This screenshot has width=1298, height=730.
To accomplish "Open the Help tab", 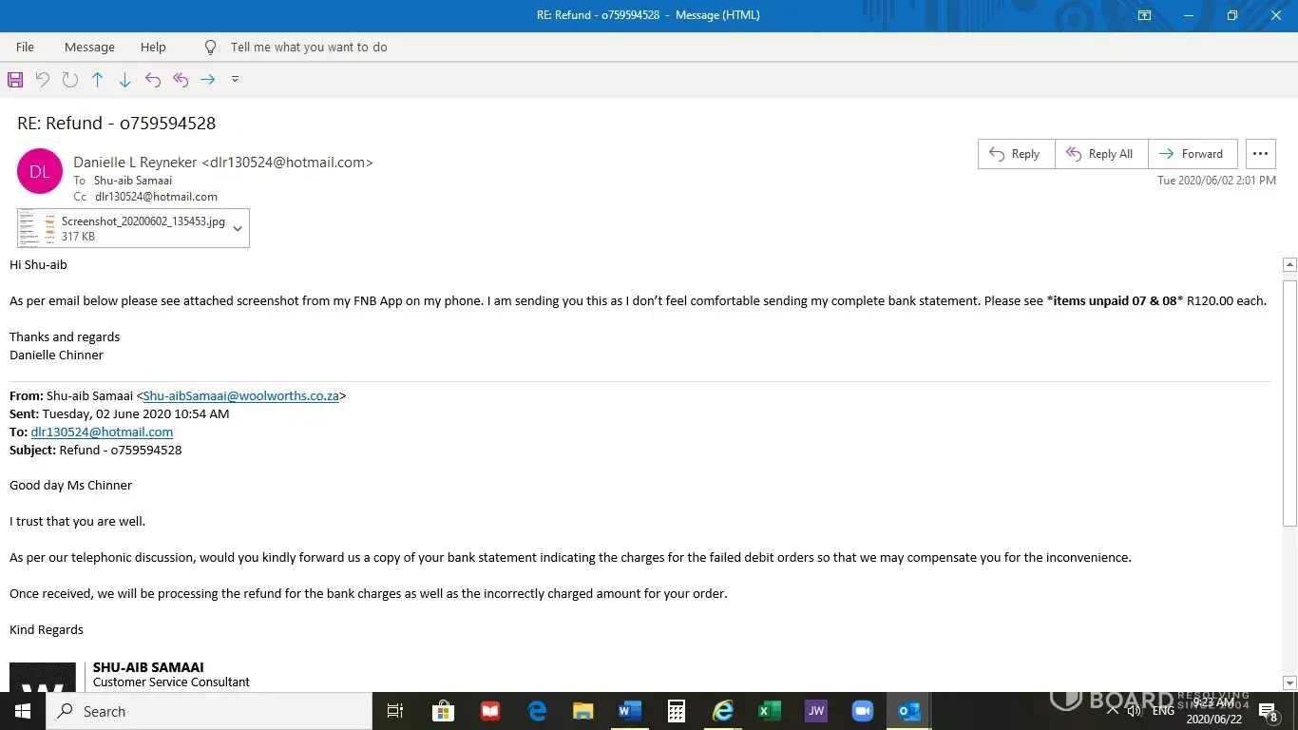I will [153, 47].
